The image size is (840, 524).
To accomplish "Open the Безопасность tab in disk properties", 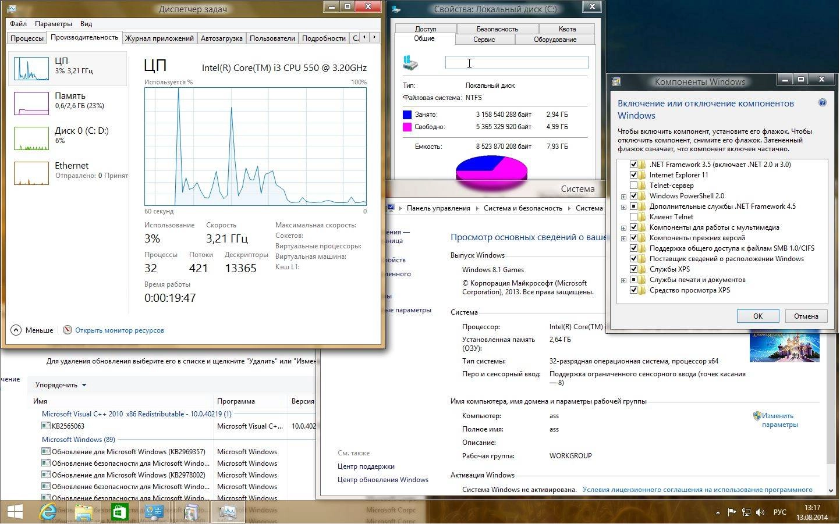I will click(x=497, y=28).
